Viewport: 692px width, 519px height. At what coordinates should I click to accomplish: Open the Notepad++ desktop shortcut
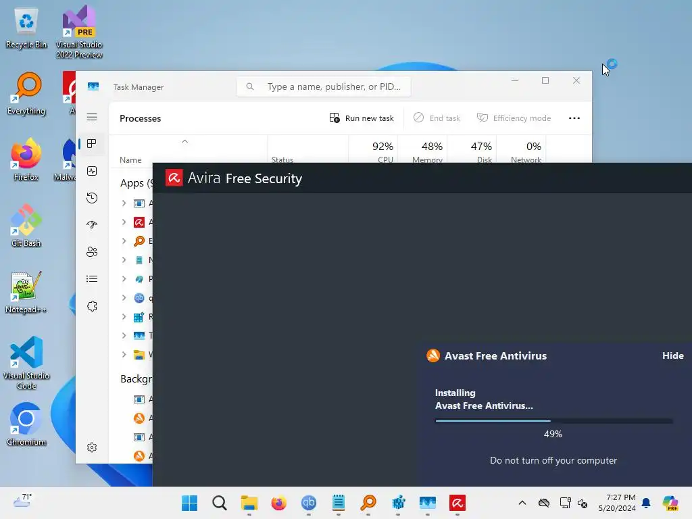(26, 292)
